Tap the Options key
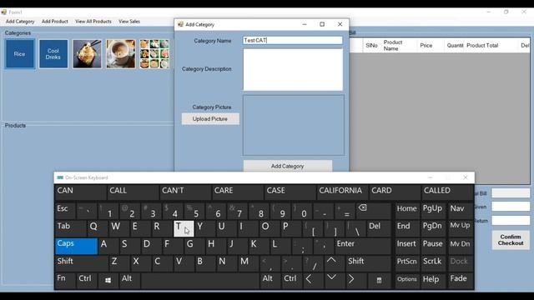Screen dimensions: 534x300 (x=407, y=281)
